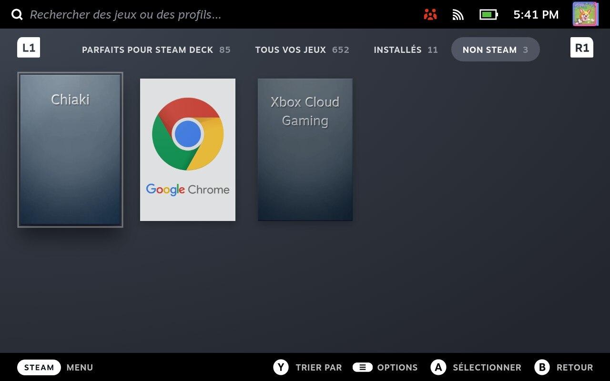Open the user profile avatar
610x381 pixels.
pyautogui.click(x=585, y=14)
